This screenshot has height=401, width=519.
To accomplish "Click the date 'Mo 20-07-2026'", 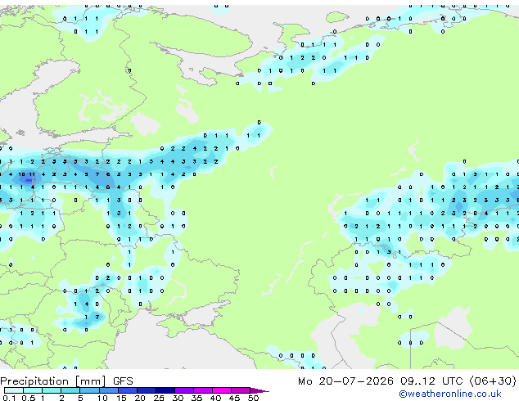I will pos(345,381).
